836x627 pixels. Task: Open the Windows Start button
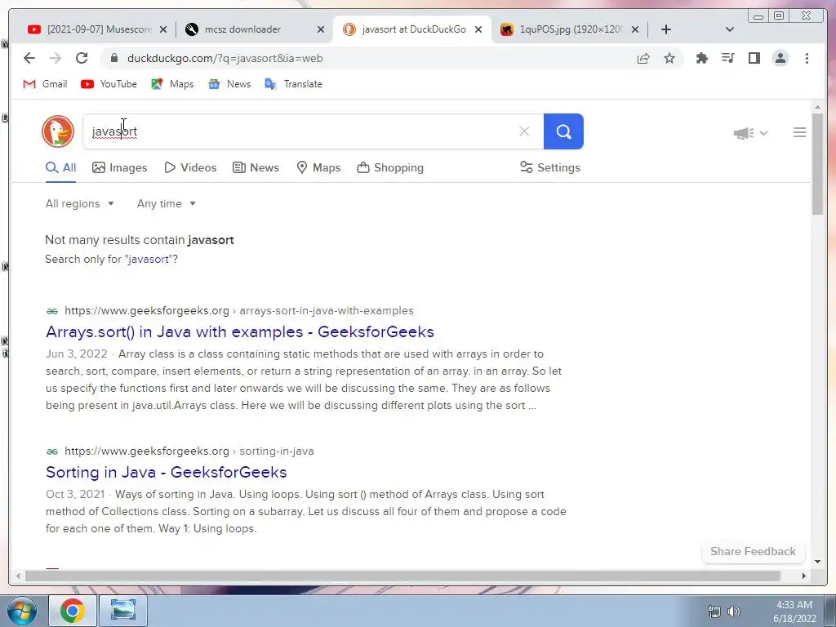(22, 611)
